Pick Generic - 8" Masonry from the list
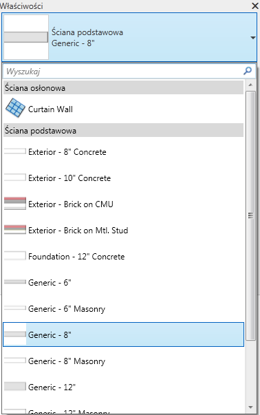Viewport: 260px width, 415px height. point(123,361)
